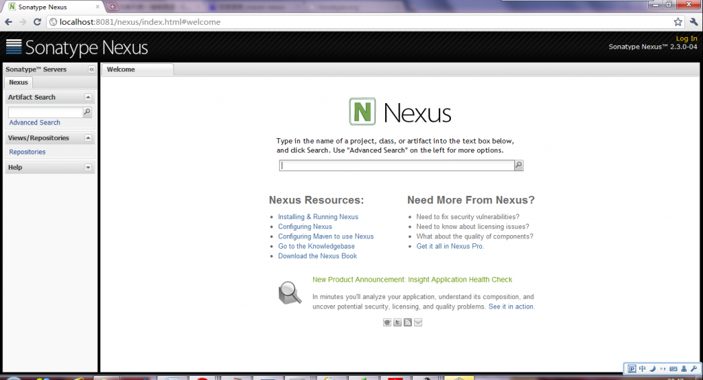This screenshot has width=703, height=380.
Task: Close the Sonatype Nexus browser tab
Action: coord(97,7)
